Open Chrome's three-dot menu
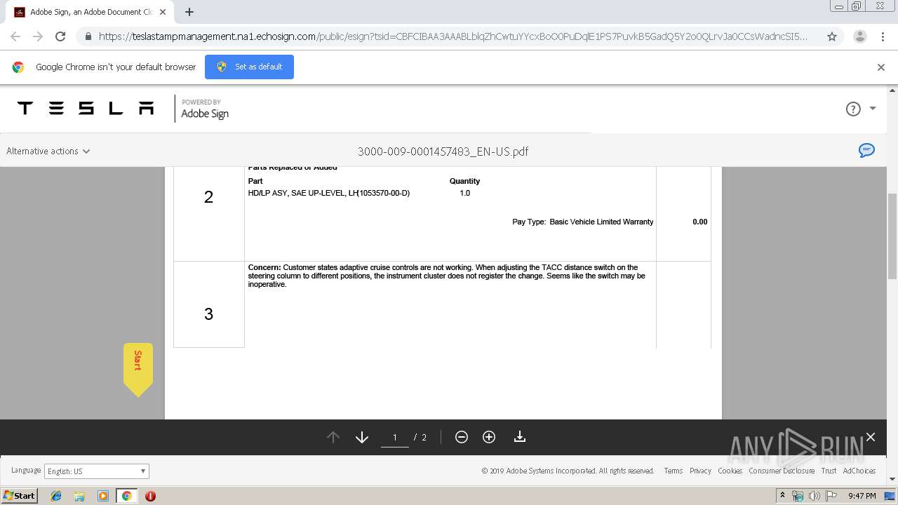The height and width of the screenshot is (505, 898). [883, 36]
